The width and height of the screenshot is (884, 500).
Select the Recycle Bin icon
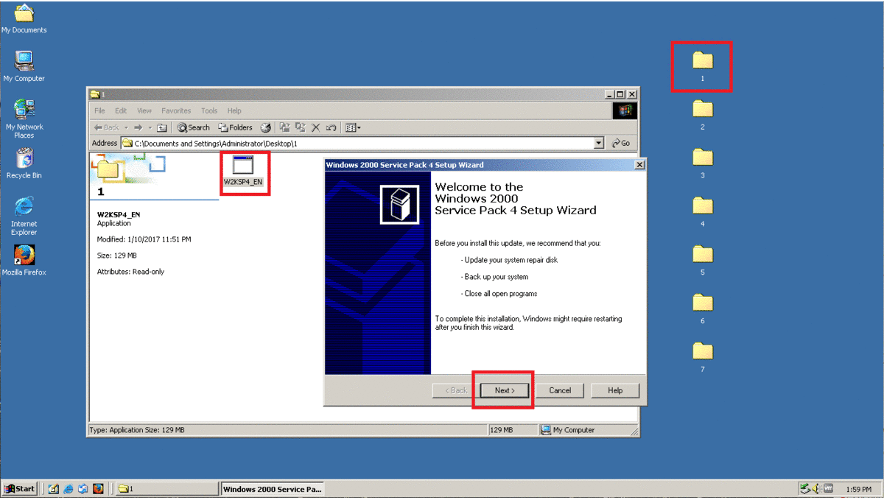tap(24, 163)
